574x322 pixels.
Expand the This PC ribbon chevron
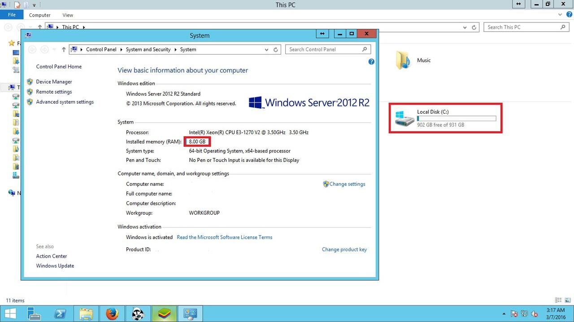560,15
